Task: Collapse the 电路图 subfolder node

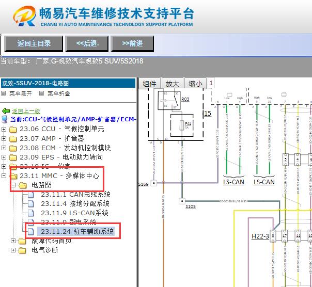Action: click(13, 185)
